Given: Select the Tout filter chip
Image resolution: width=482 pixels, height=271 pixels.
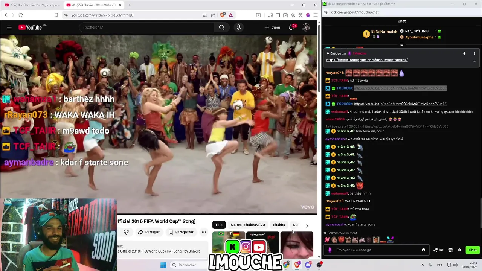Looking at the screenshot, I should pos(219,225).
